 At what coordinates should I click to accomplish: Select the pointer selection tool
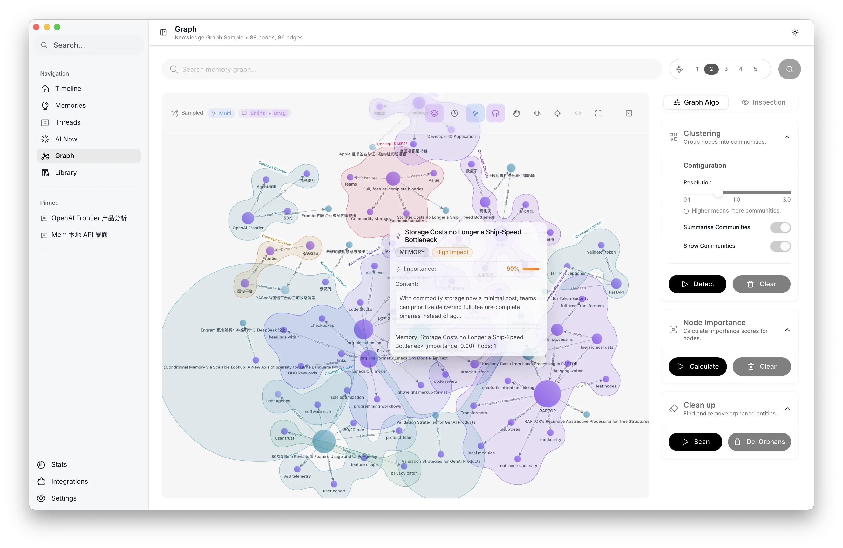coord(475,113)
